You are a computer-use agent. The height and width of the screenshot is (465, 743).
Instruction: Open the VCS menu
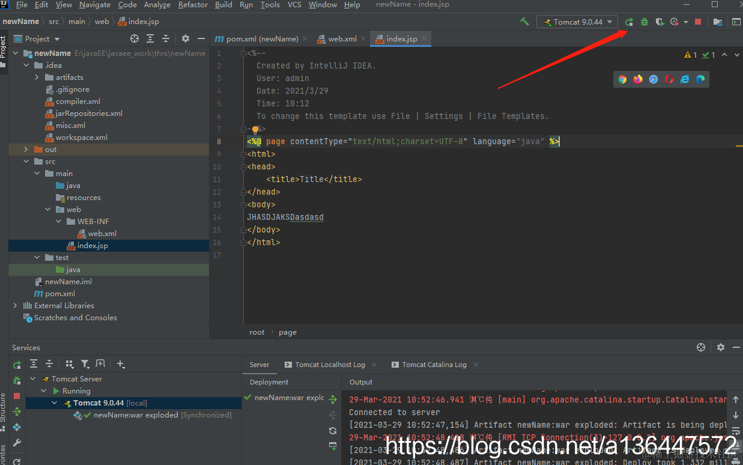point(294,5)
